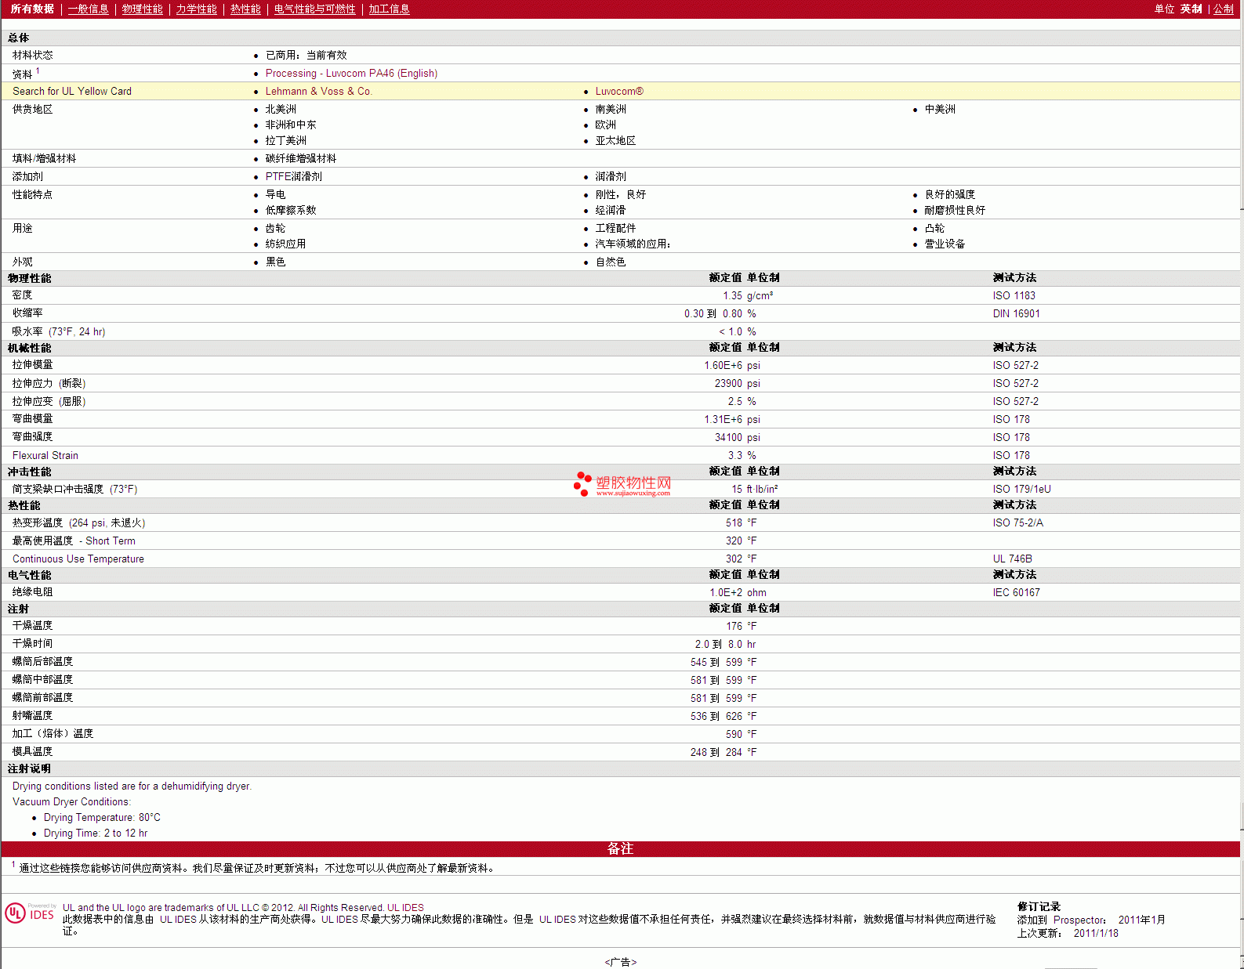Switch to the 力学性能 tab
1244x969 pixels.
pos(197,9)
